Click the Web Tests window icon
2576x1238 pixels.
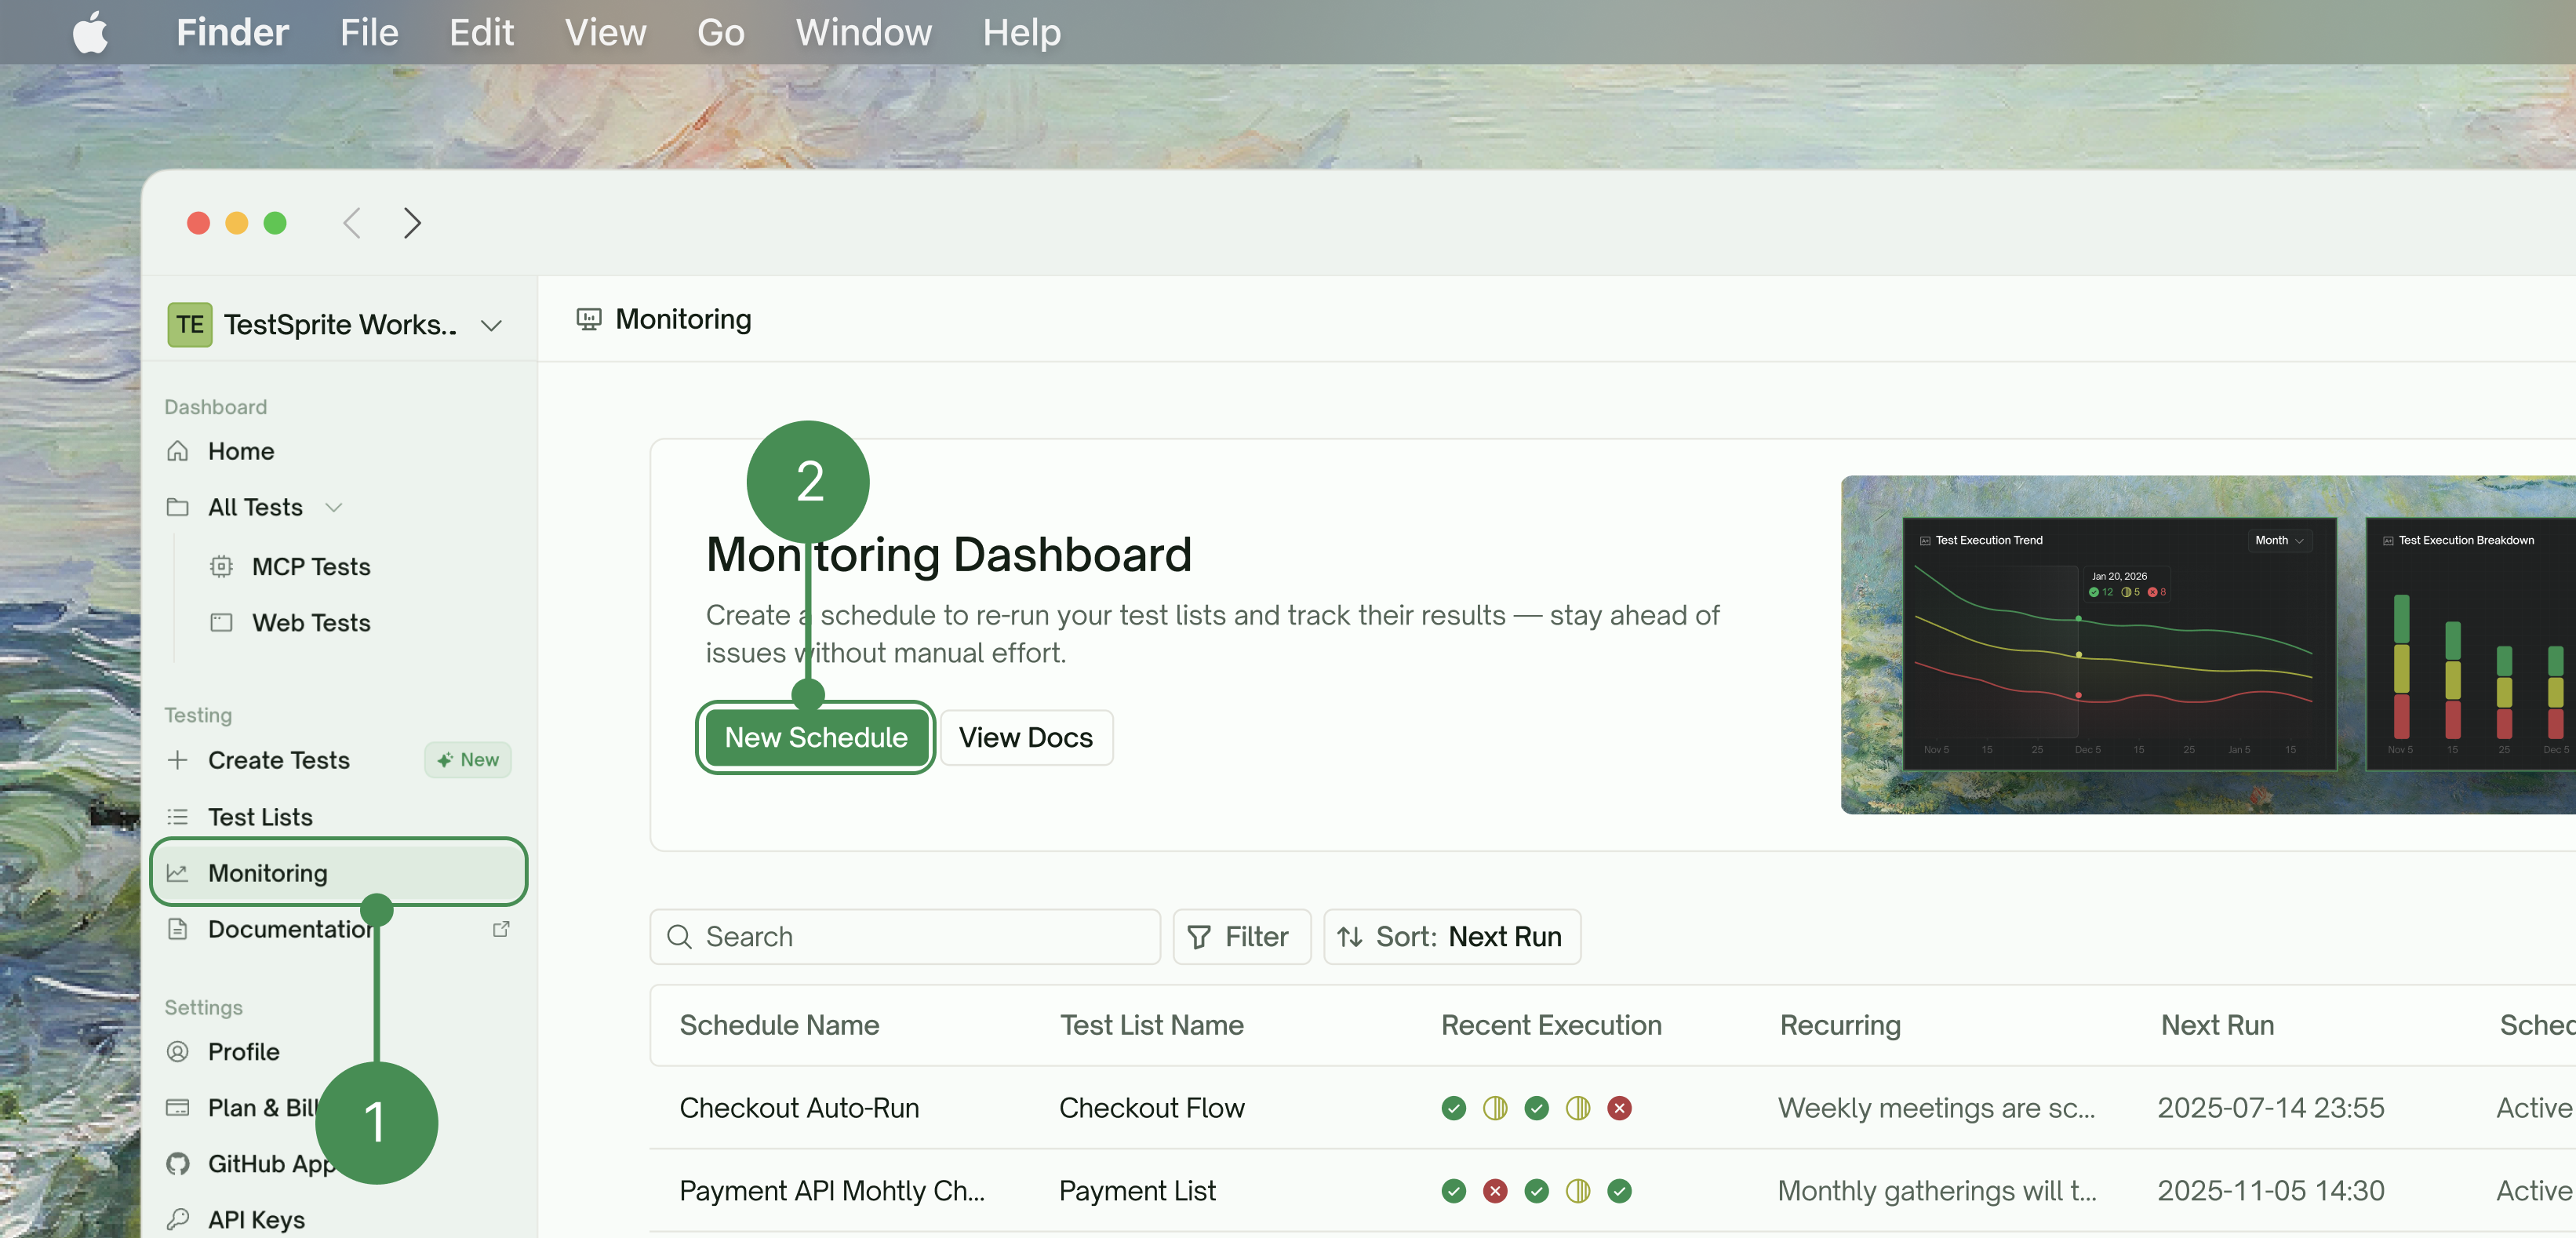coord(221,622)
